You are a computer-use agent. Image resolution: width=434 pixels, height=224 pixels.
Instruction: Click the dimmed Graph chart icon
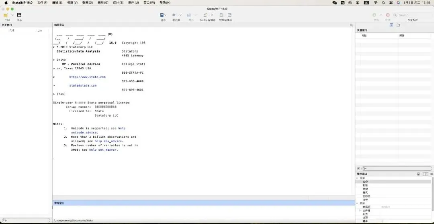189,15
